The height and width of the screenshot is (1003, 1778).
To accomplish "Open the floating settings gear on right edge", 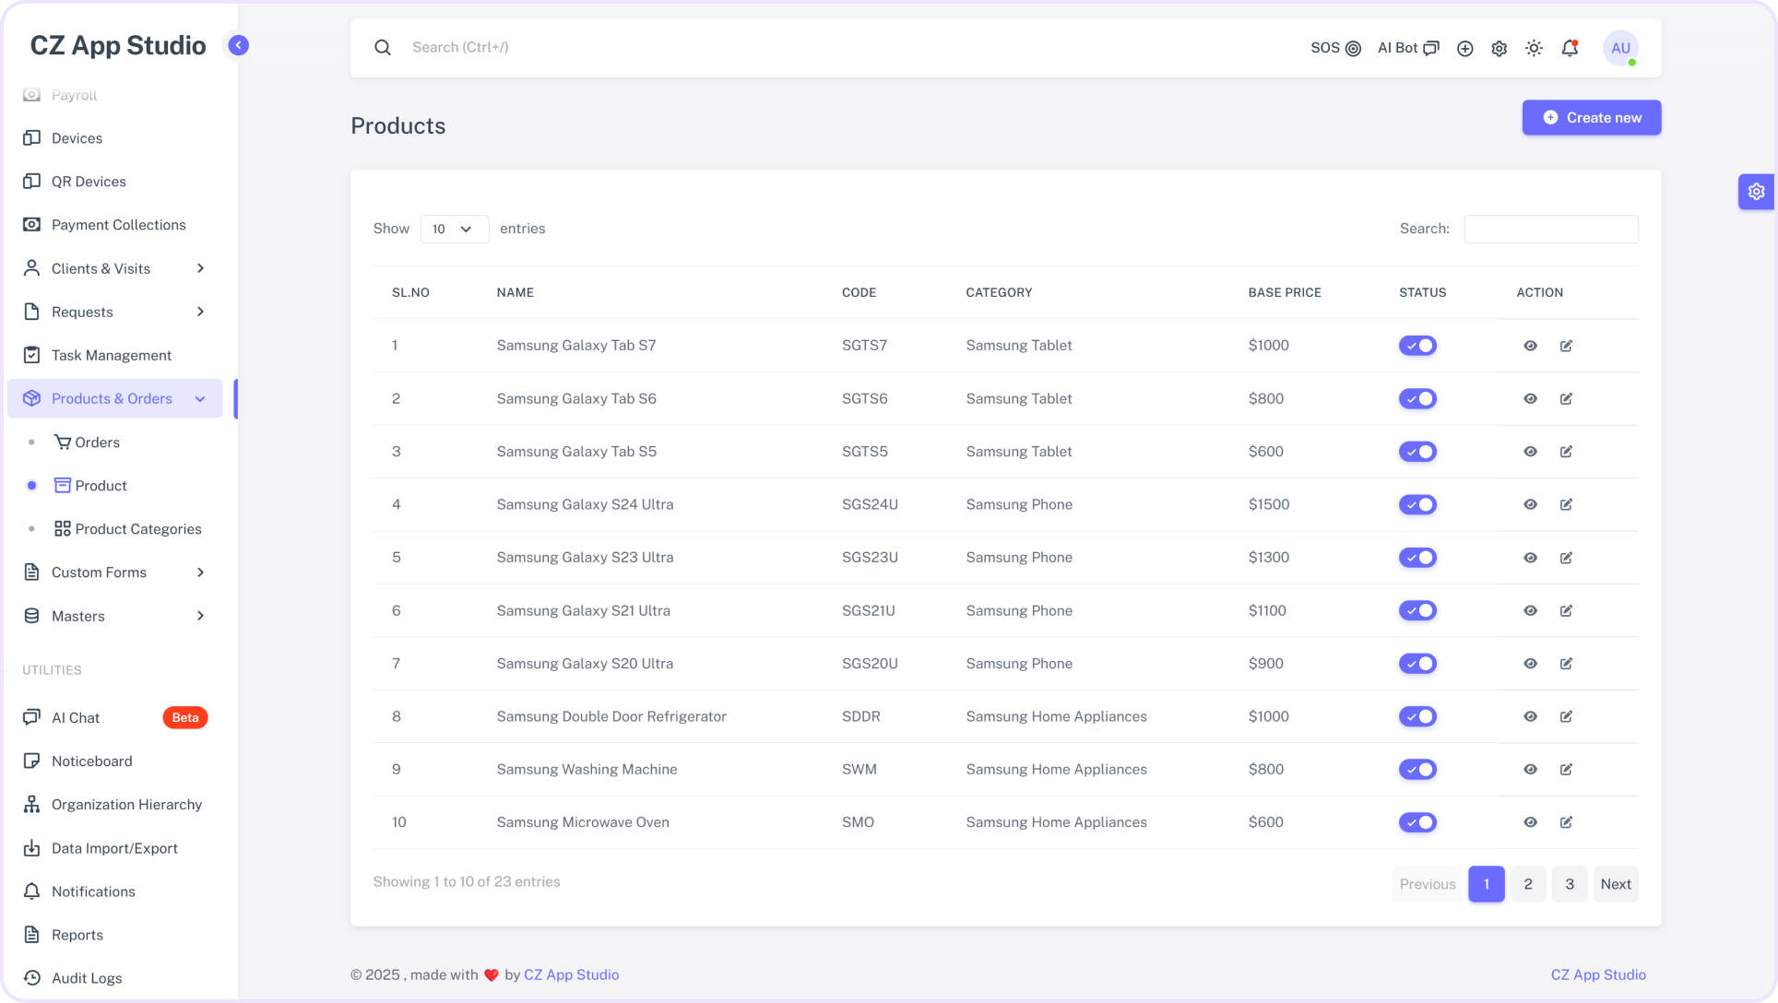I will pos(1757,192).
